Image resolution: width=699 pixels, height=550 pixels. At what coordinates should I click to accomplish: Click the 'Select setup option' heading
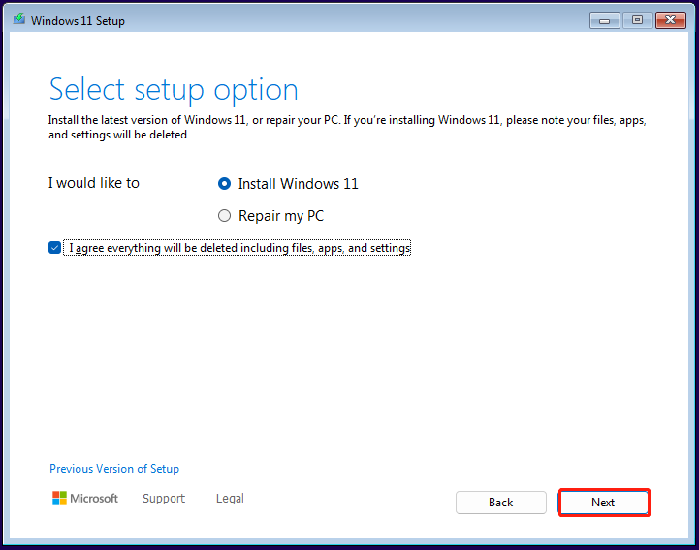click(x=174, y=90)
